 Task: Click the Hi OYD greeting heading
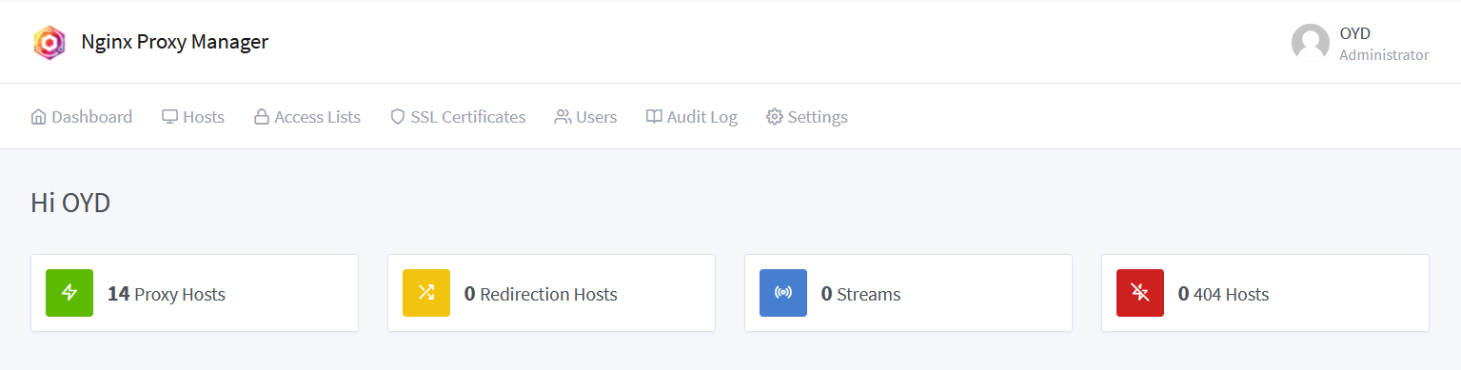click(x=70, y=203)
